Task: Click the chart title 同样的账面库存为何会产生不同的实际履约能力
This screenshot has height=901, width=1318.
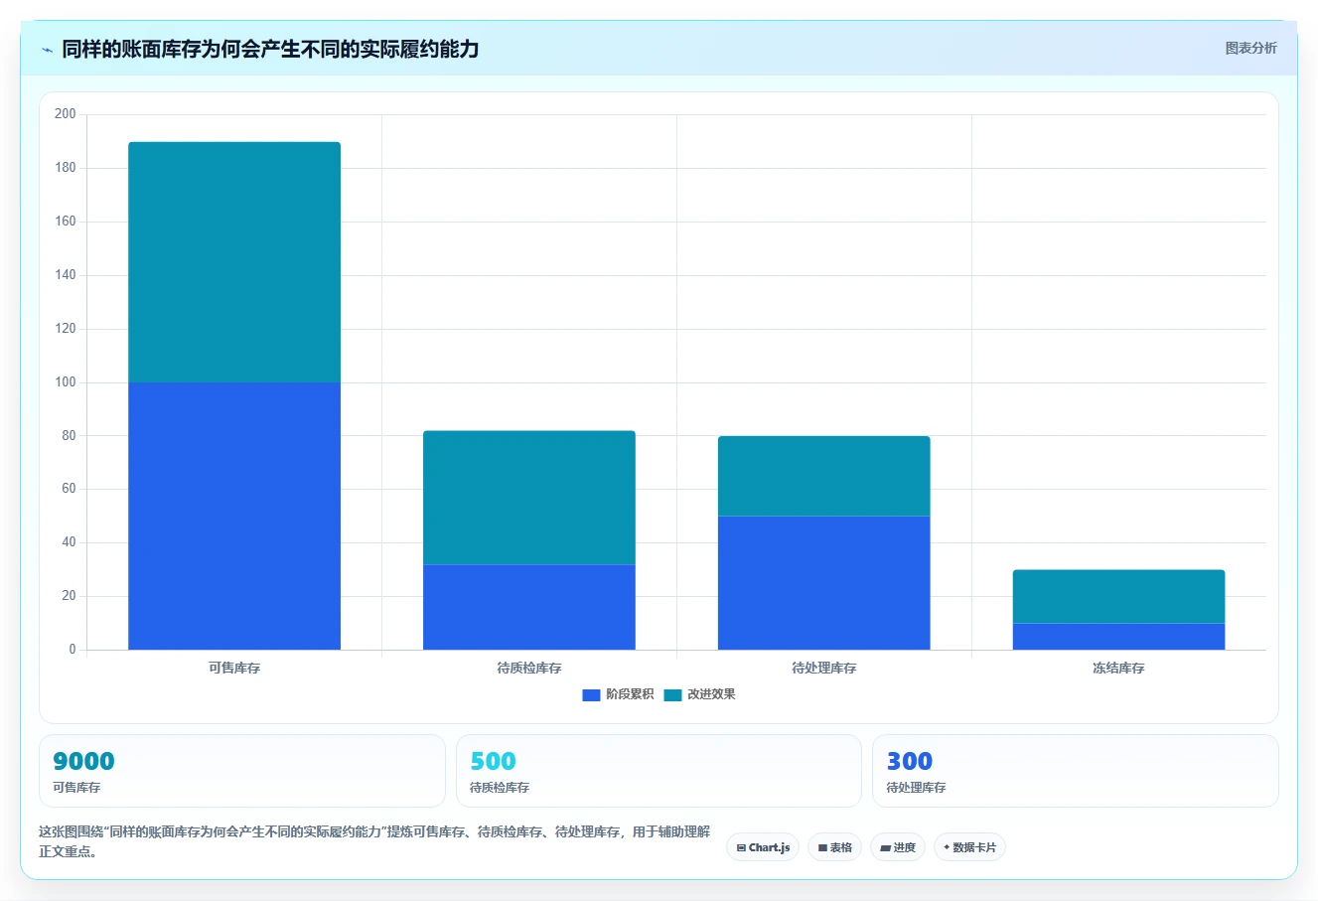Action: point(270,49)
